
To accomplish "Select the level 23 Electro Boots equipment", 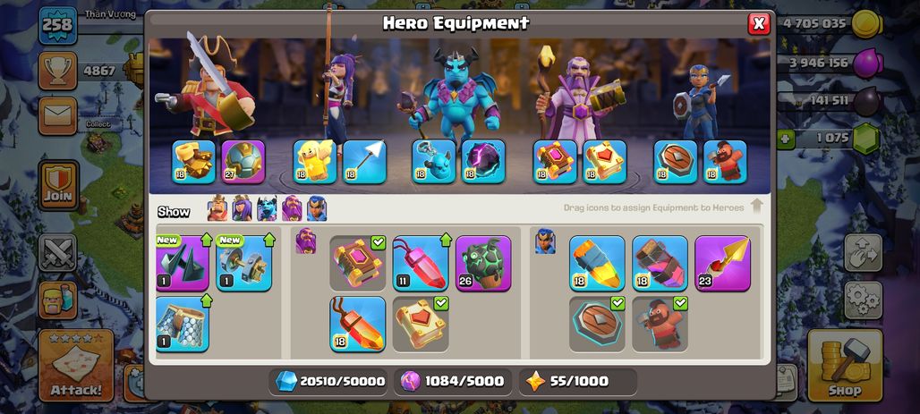I will (x=723, y=263).
